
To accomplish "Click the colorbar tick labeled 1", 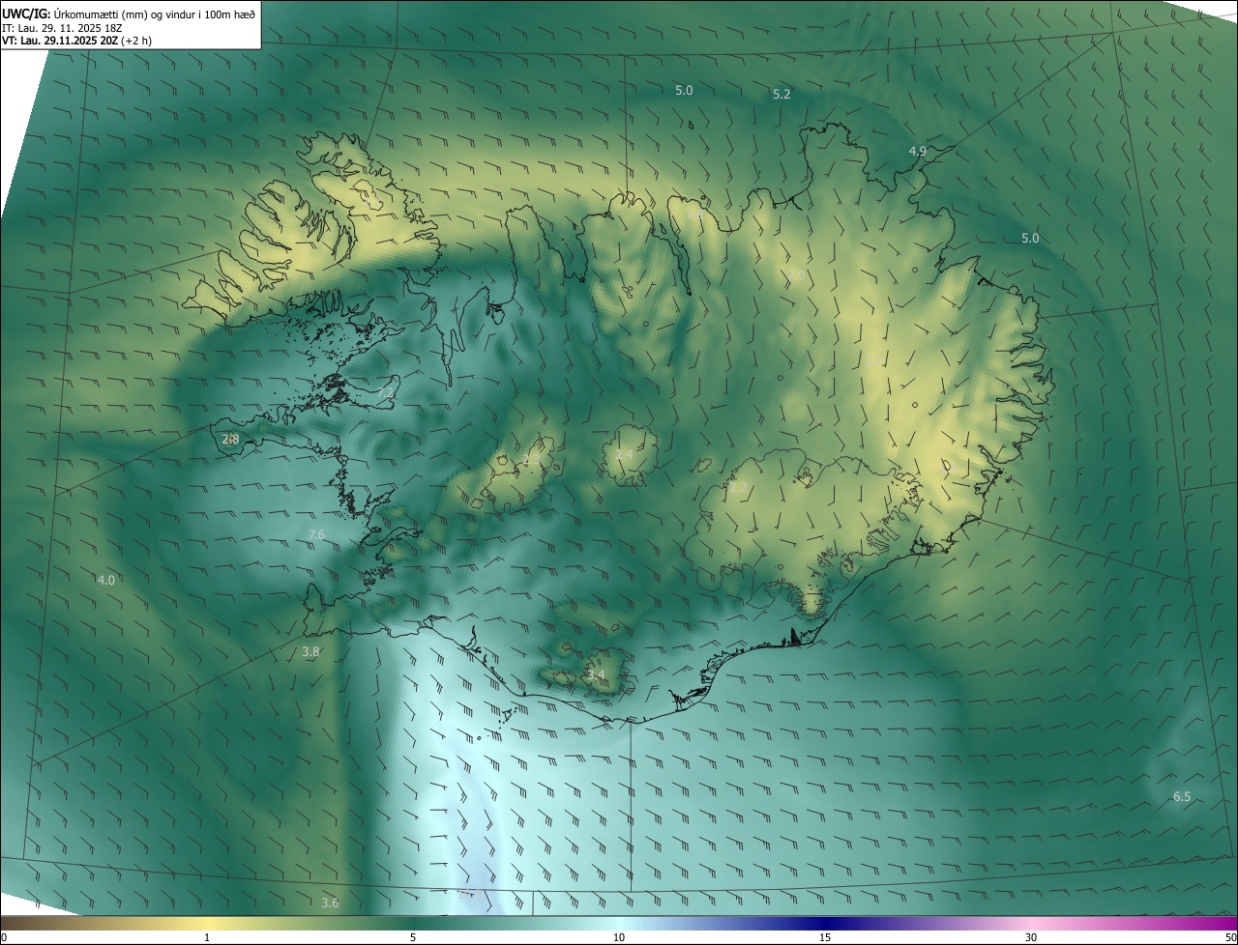I will [207, 937].
